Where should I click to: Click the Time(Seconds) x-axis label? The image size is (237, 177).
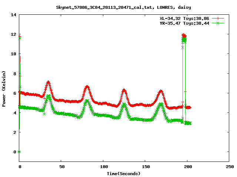point(123,174)
